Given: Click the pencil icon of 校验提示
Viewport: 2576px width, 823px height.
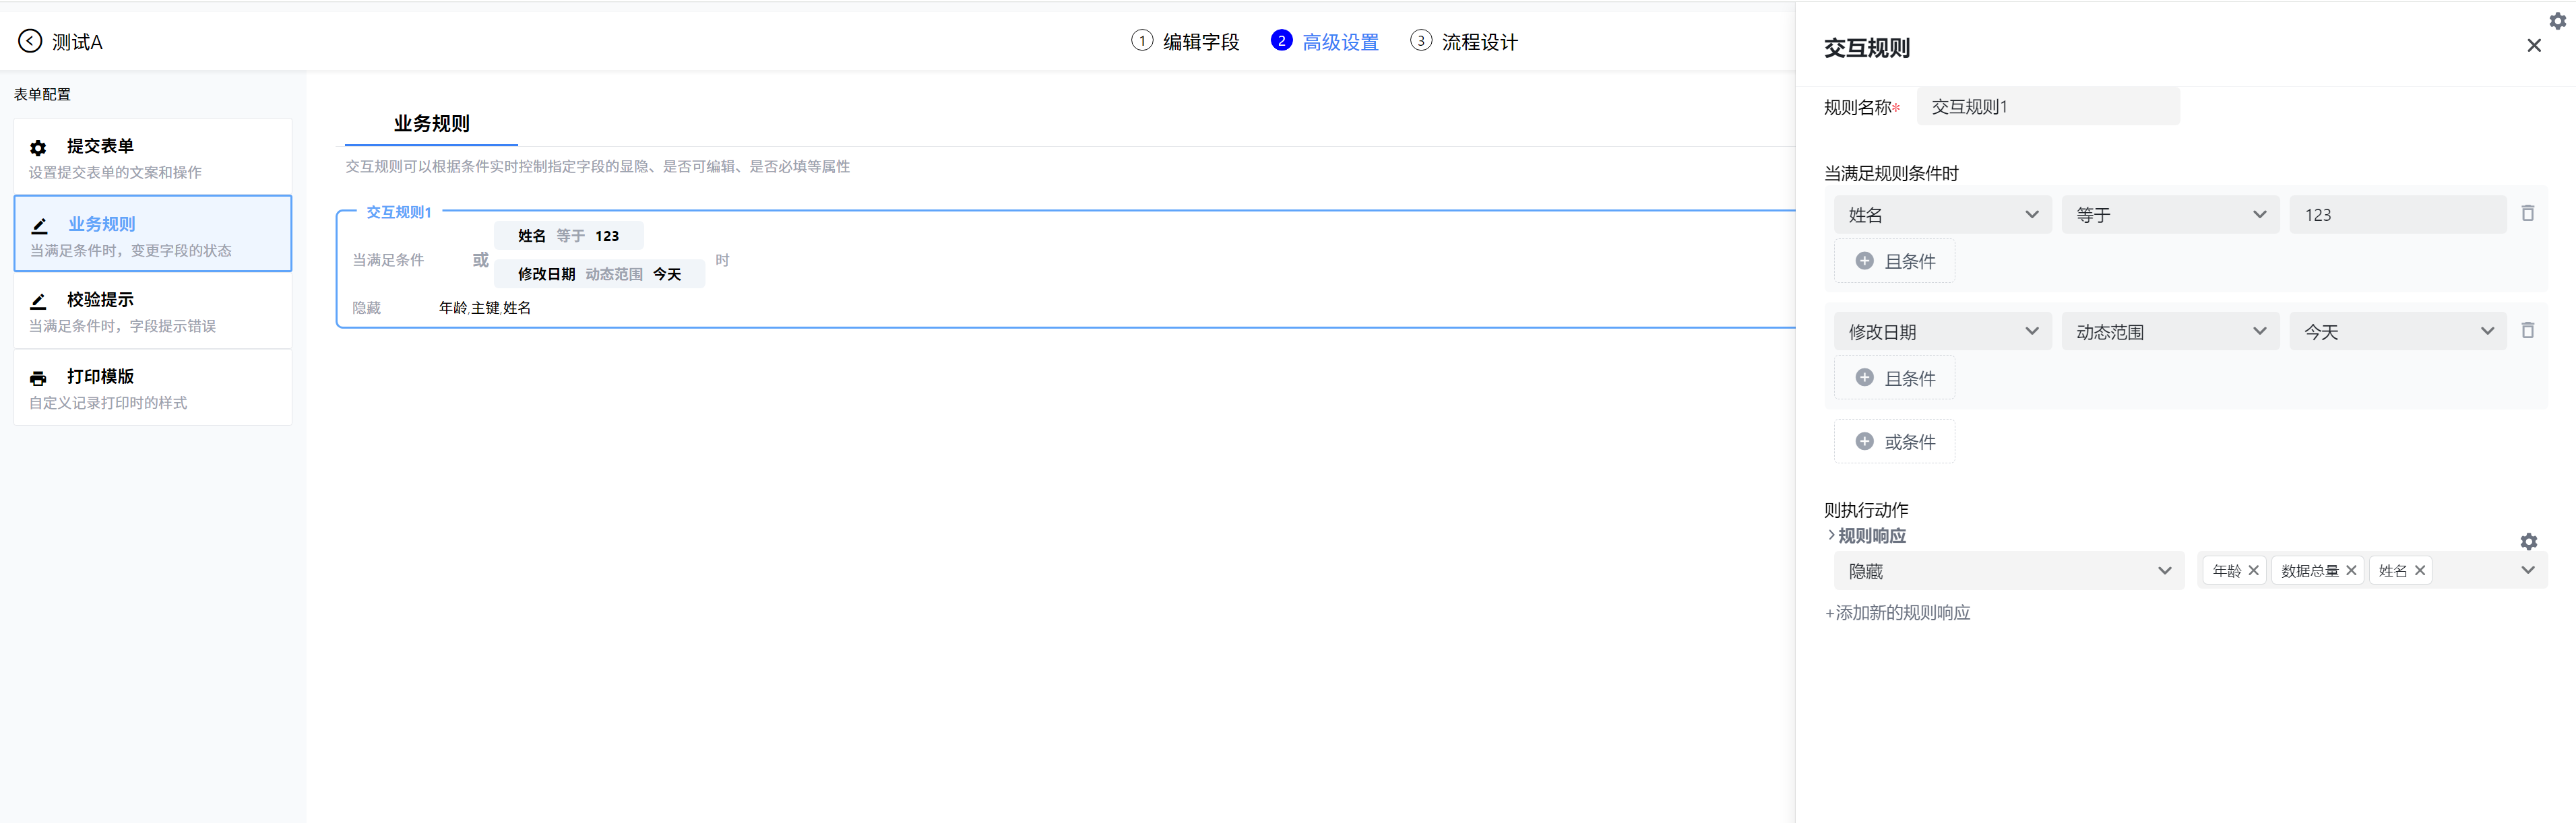Looking at the screenshot, I should coord(38,301).
